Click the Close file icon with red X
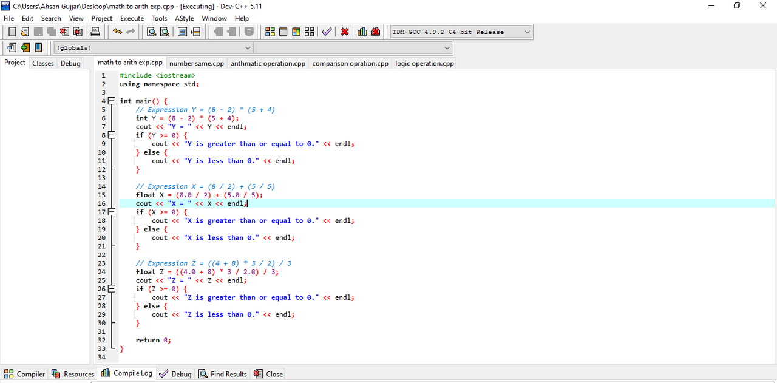Image resolution: width=777 pixels, height=383 pixels. (x=64, y=32)
